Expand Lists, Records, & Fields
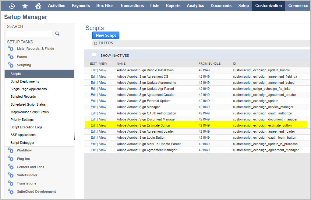The width and height of the screenshot is (311, 200). click(35, 49)
